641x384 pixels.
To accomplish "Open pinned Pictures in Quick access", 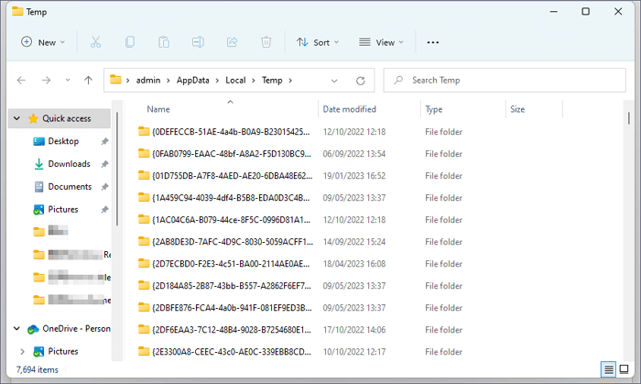I will 63,209.
